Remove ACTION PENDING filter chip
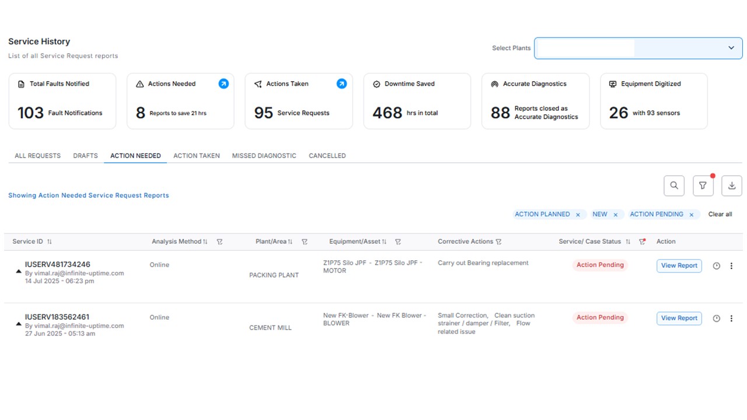This screenshot has height=420, width=747. [x=691, y=215]
